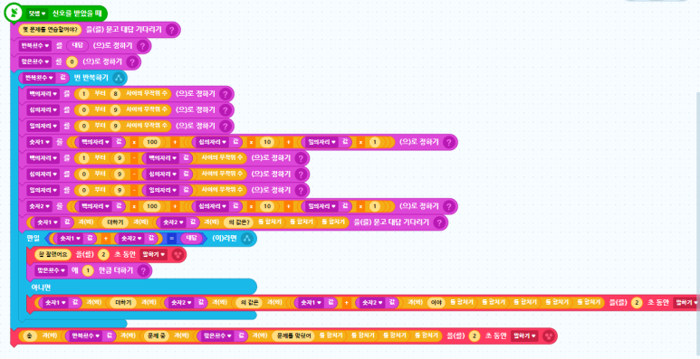
Task: Open the 말하기 dropdown on the 참 잘했어요 block
Action: (154, 255)
